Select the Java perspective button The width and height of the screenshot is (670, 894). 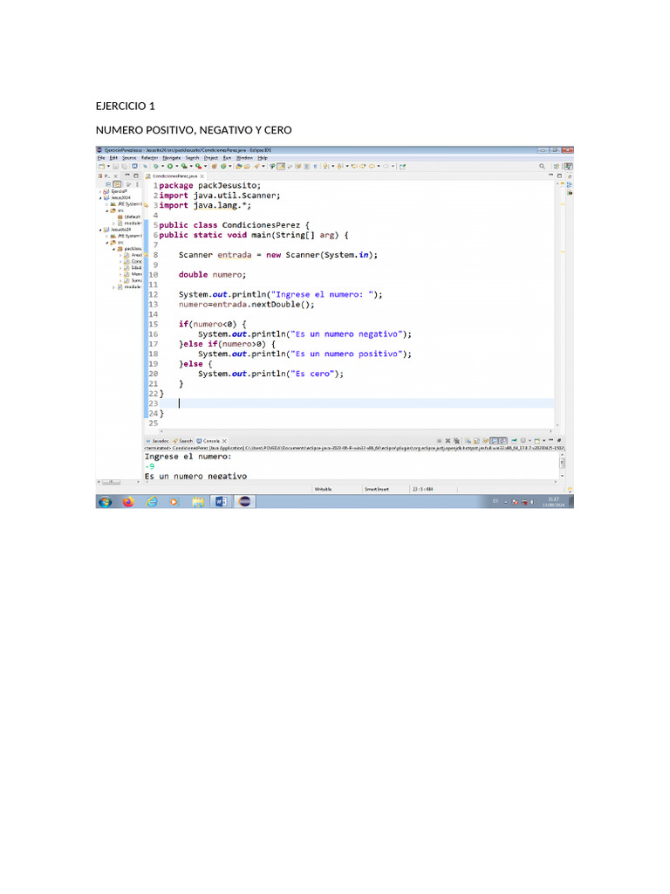tap(568, 167)
